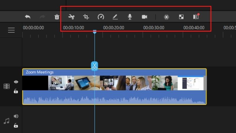Mute the audio track speaker icon
Screen dimensions: 236x133
[x=16, y=116]
